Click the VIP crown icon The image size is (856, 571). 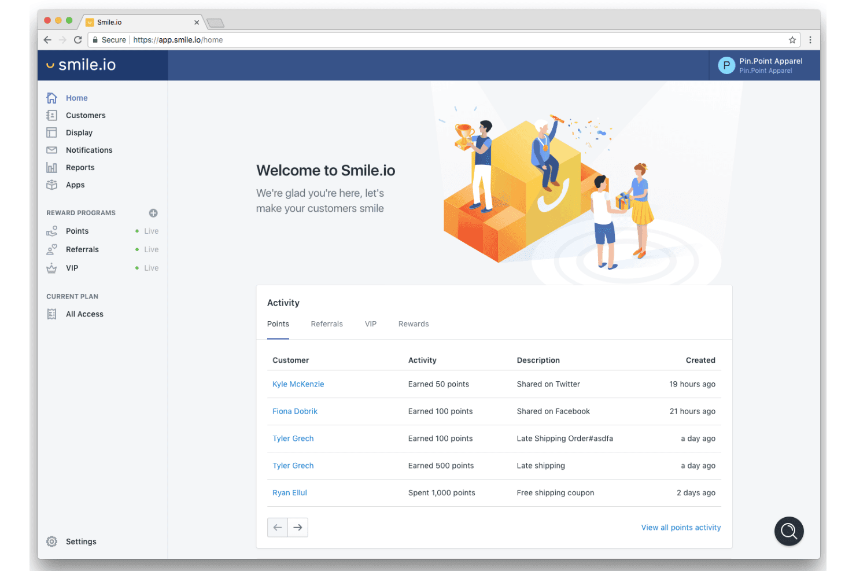coord(51,268)
